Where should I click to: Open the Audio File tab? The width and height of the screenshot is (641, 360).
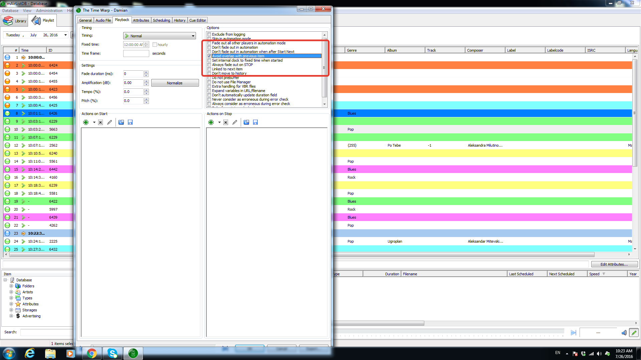[103, 20]
